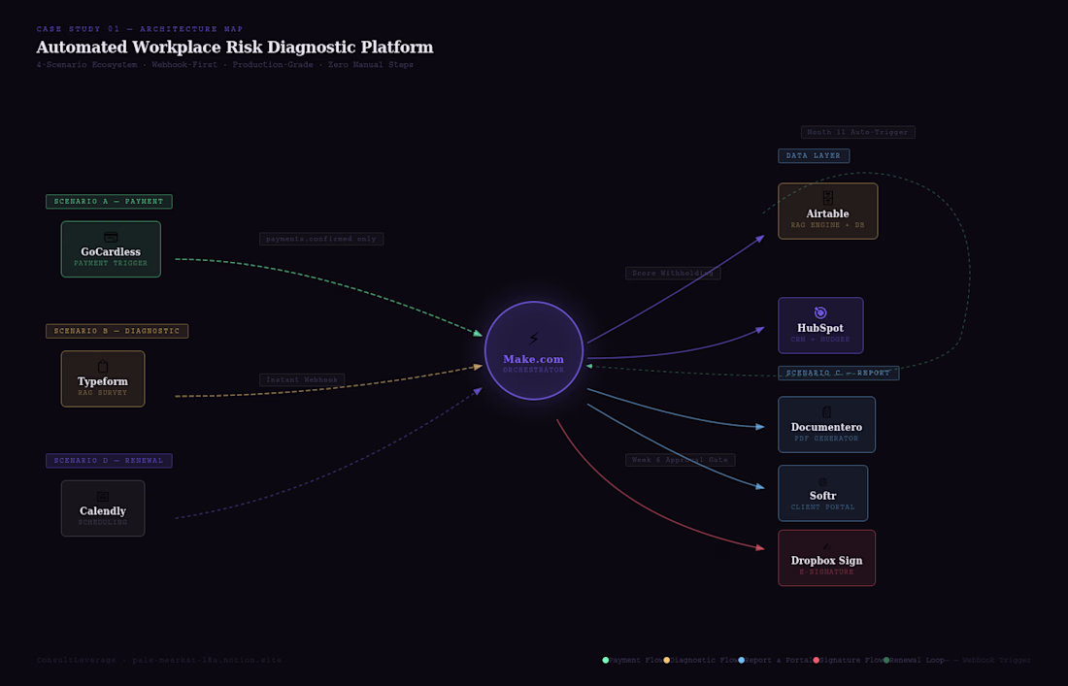Click the Instant Webhook edge label
The height and width of the screenshot is (686, 1068).
pyautogui.click(x=302, y=379)
